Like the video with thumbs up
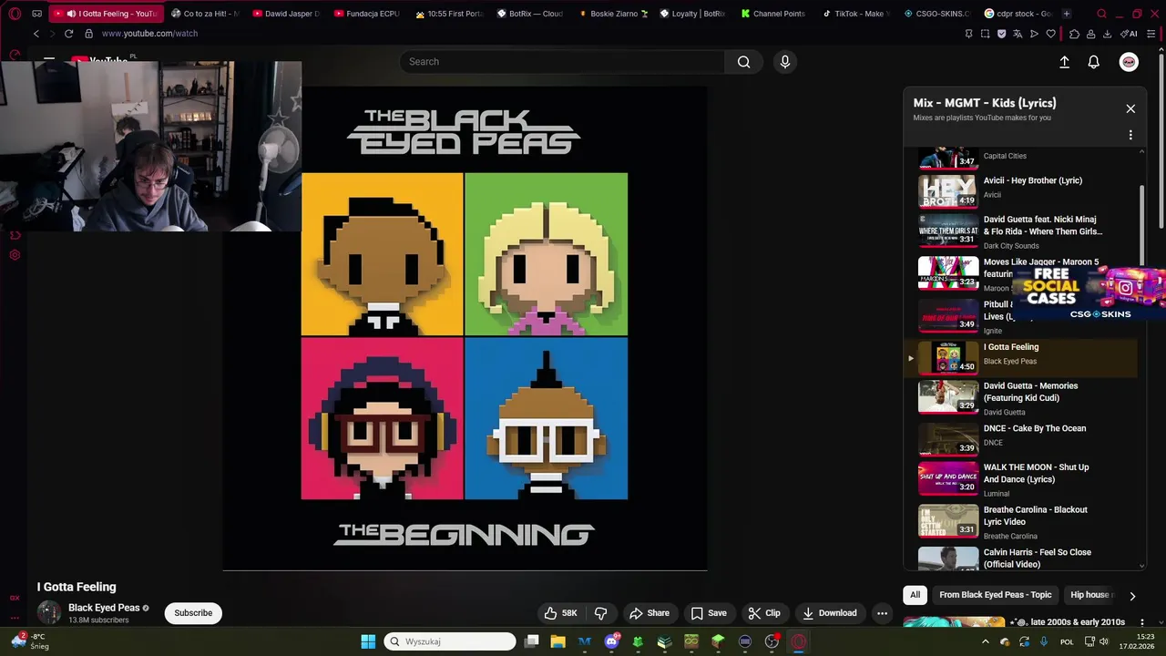Viewport: 1166px width, 656px height. [x=561, y=613]
